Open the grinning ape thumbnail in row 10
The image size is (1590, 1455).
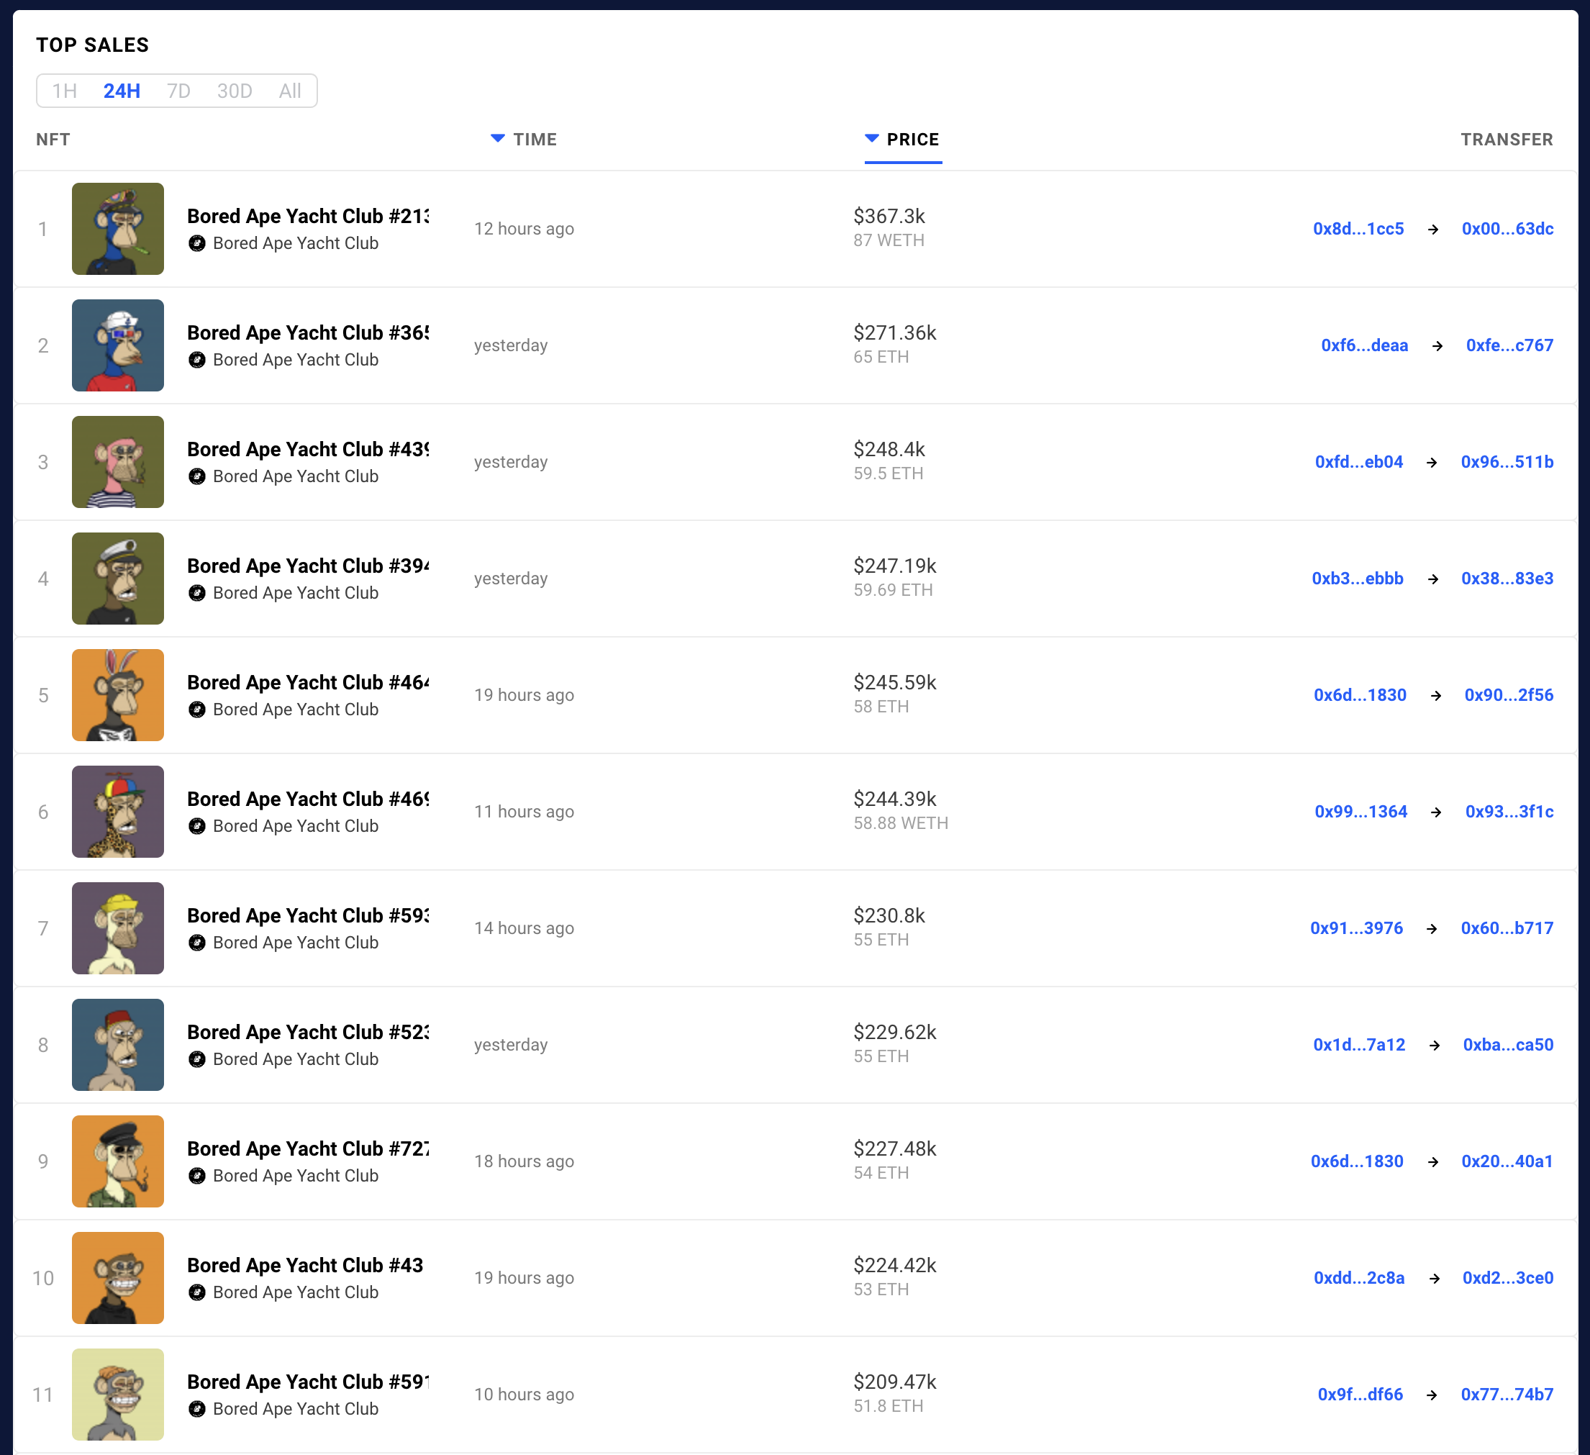pyautogui.click(x=117, y=1277)
